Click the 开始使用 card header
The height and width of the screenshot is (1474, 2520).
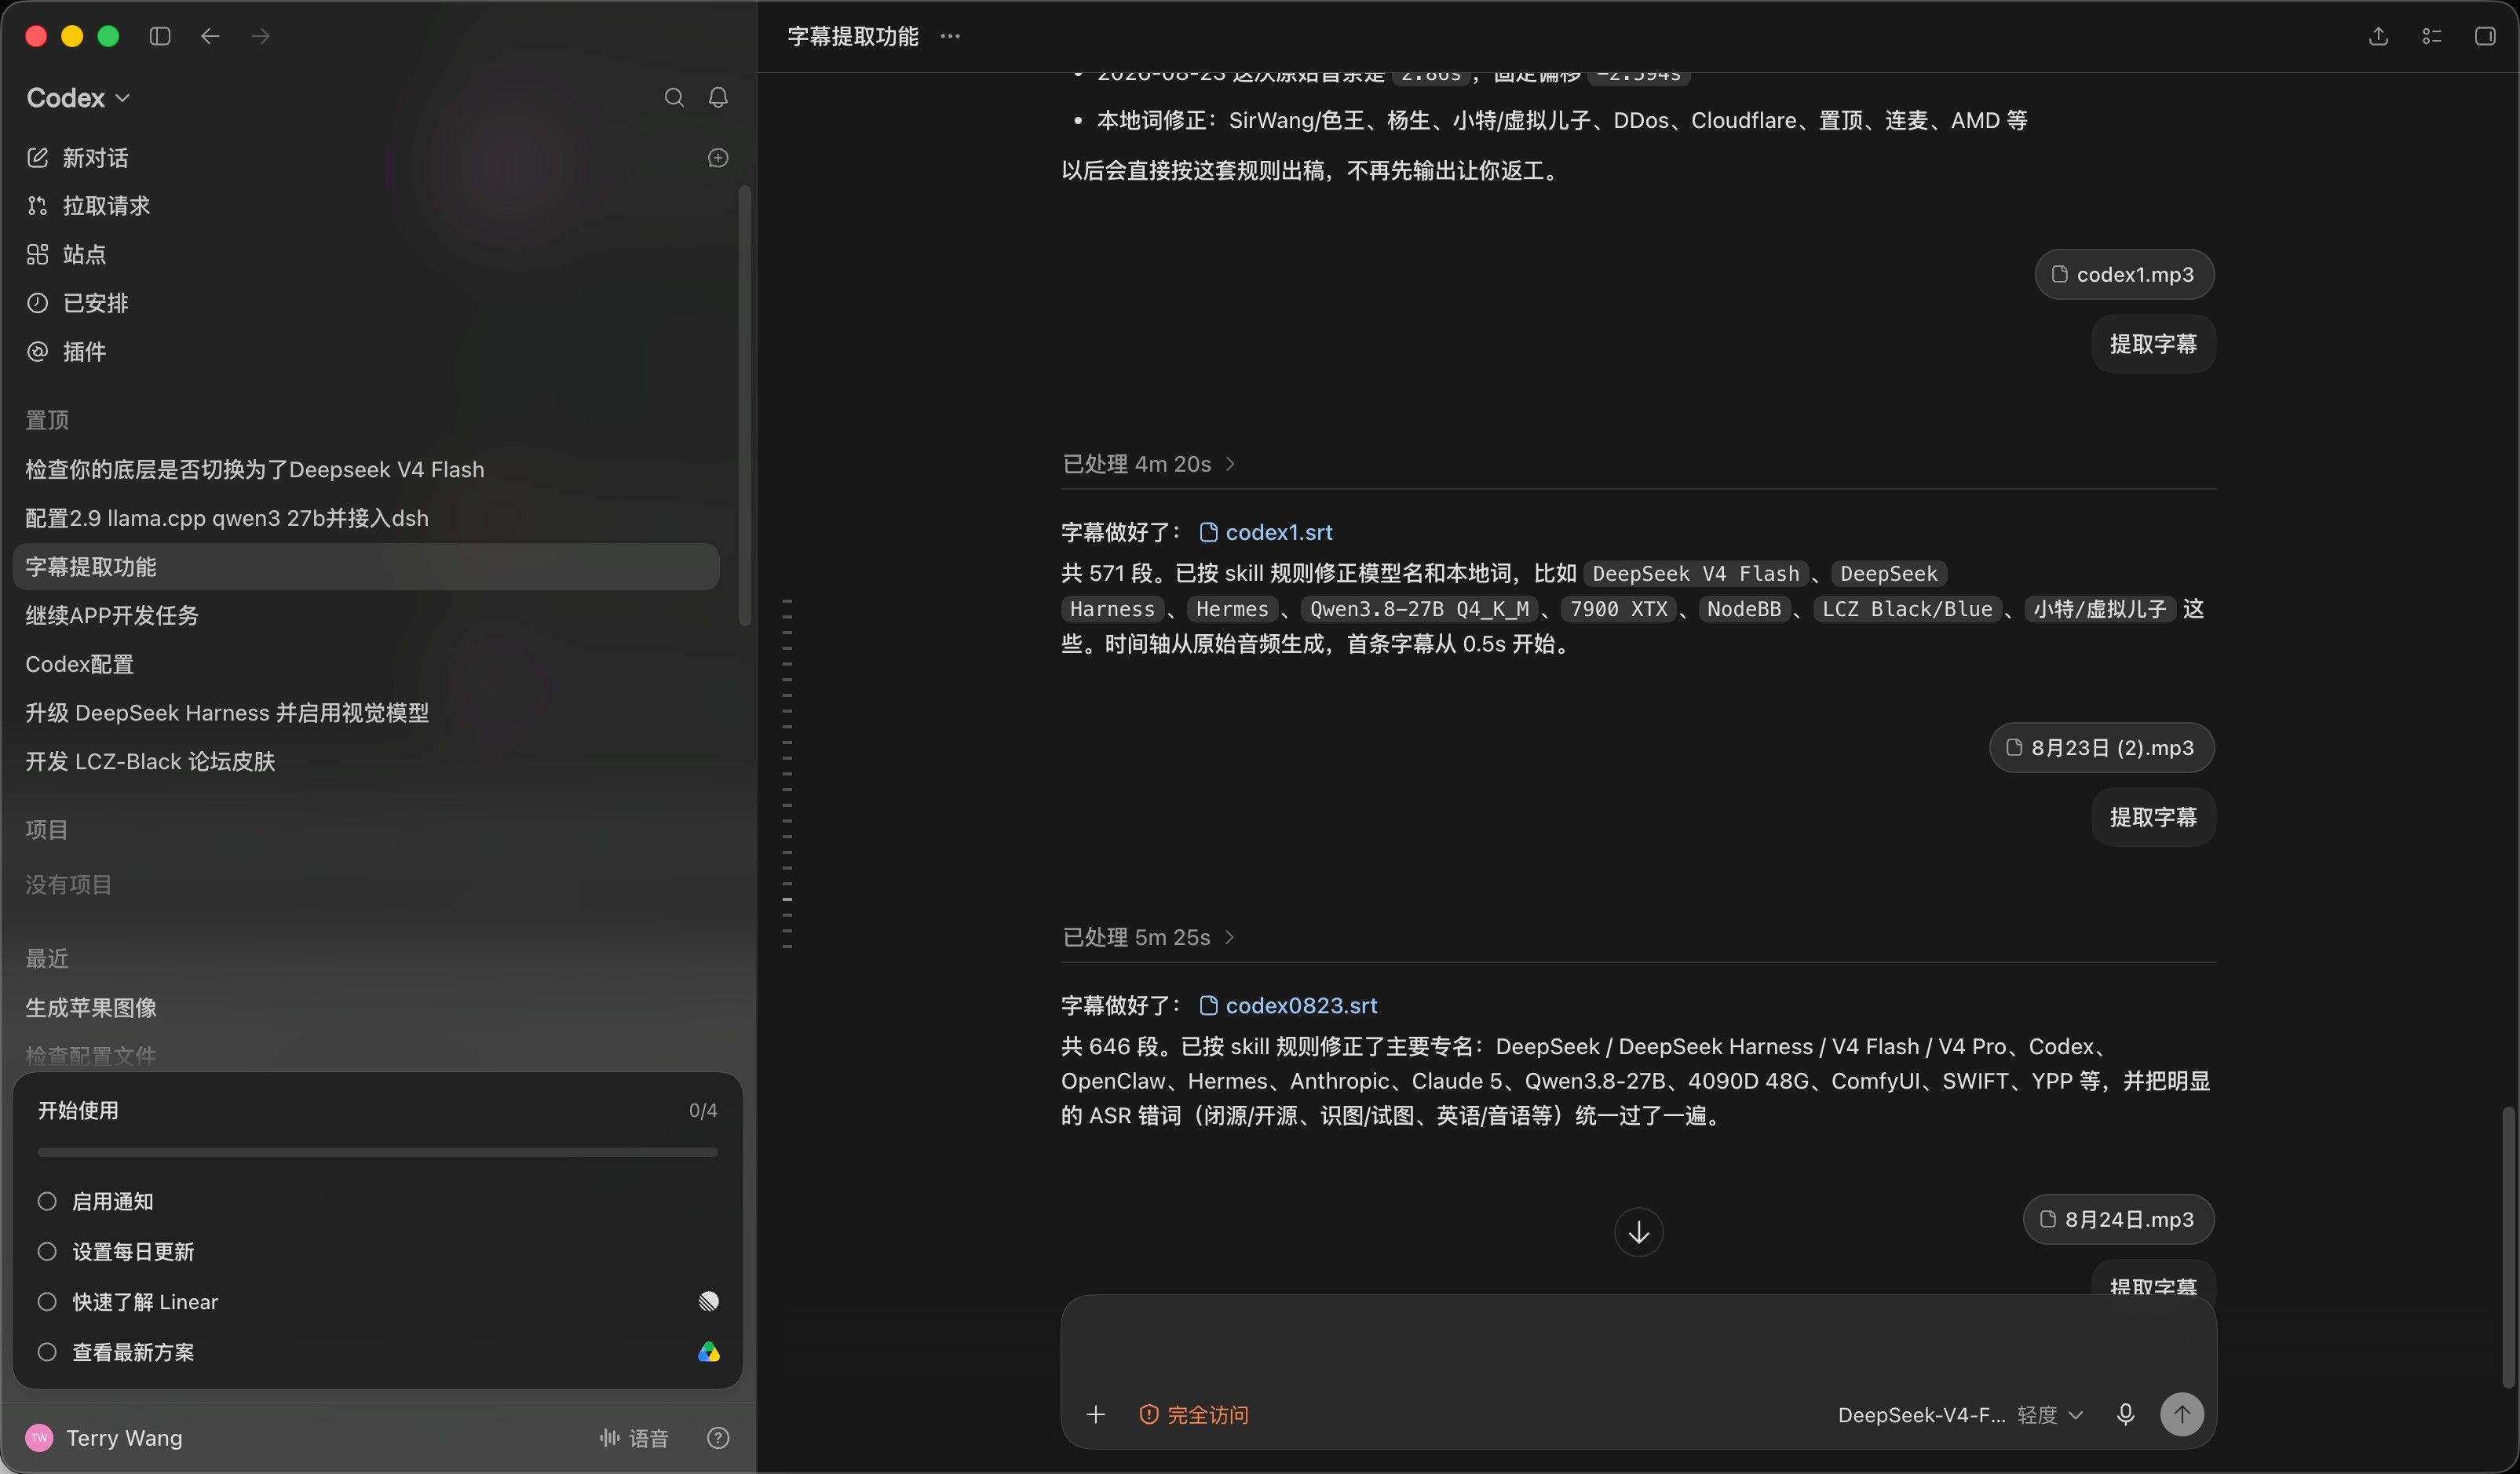click(x=378, y=1110)
